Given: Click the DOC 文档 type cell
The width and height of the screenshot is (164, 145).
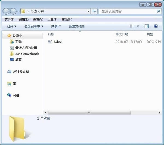Looking at the screenshot, I should [x=154, y=42].
